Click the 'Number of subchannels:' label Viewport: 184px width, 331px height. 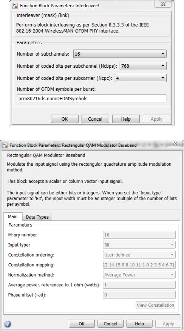43,54
